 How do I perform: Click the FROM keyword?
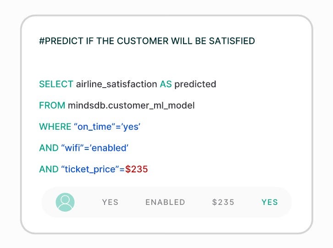(x=52, y=105)
